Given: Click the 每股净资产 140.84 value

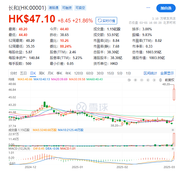Looking at the screenshot, I should pos(34,58).
